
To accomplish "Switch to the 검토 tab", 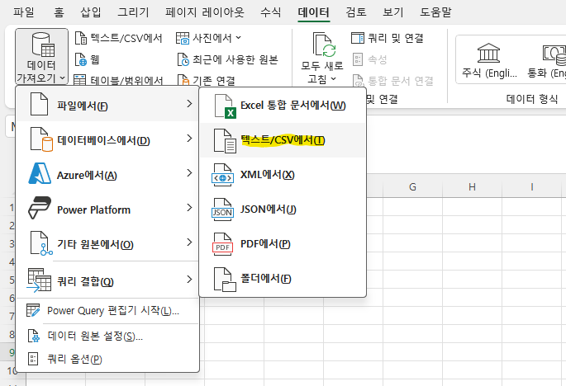I will (x=356, y=12).
